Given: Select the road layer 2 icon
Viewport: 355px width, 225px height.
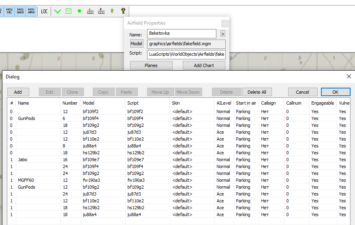Looking at the screenshot, I should 101,11.
